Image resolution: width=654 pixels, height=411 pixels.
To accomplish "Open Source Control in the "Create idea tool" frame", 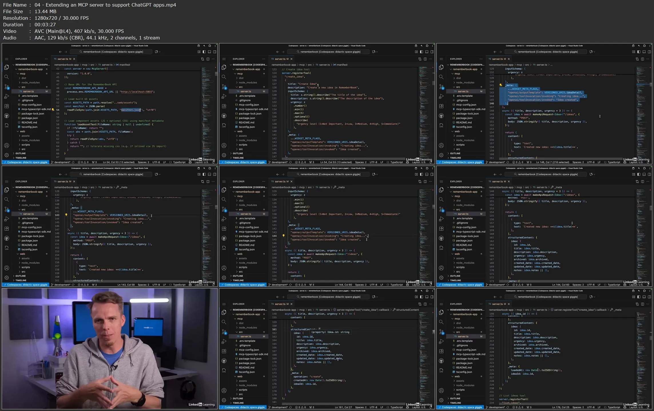I will pyautogui.click(x=224, y=87).
